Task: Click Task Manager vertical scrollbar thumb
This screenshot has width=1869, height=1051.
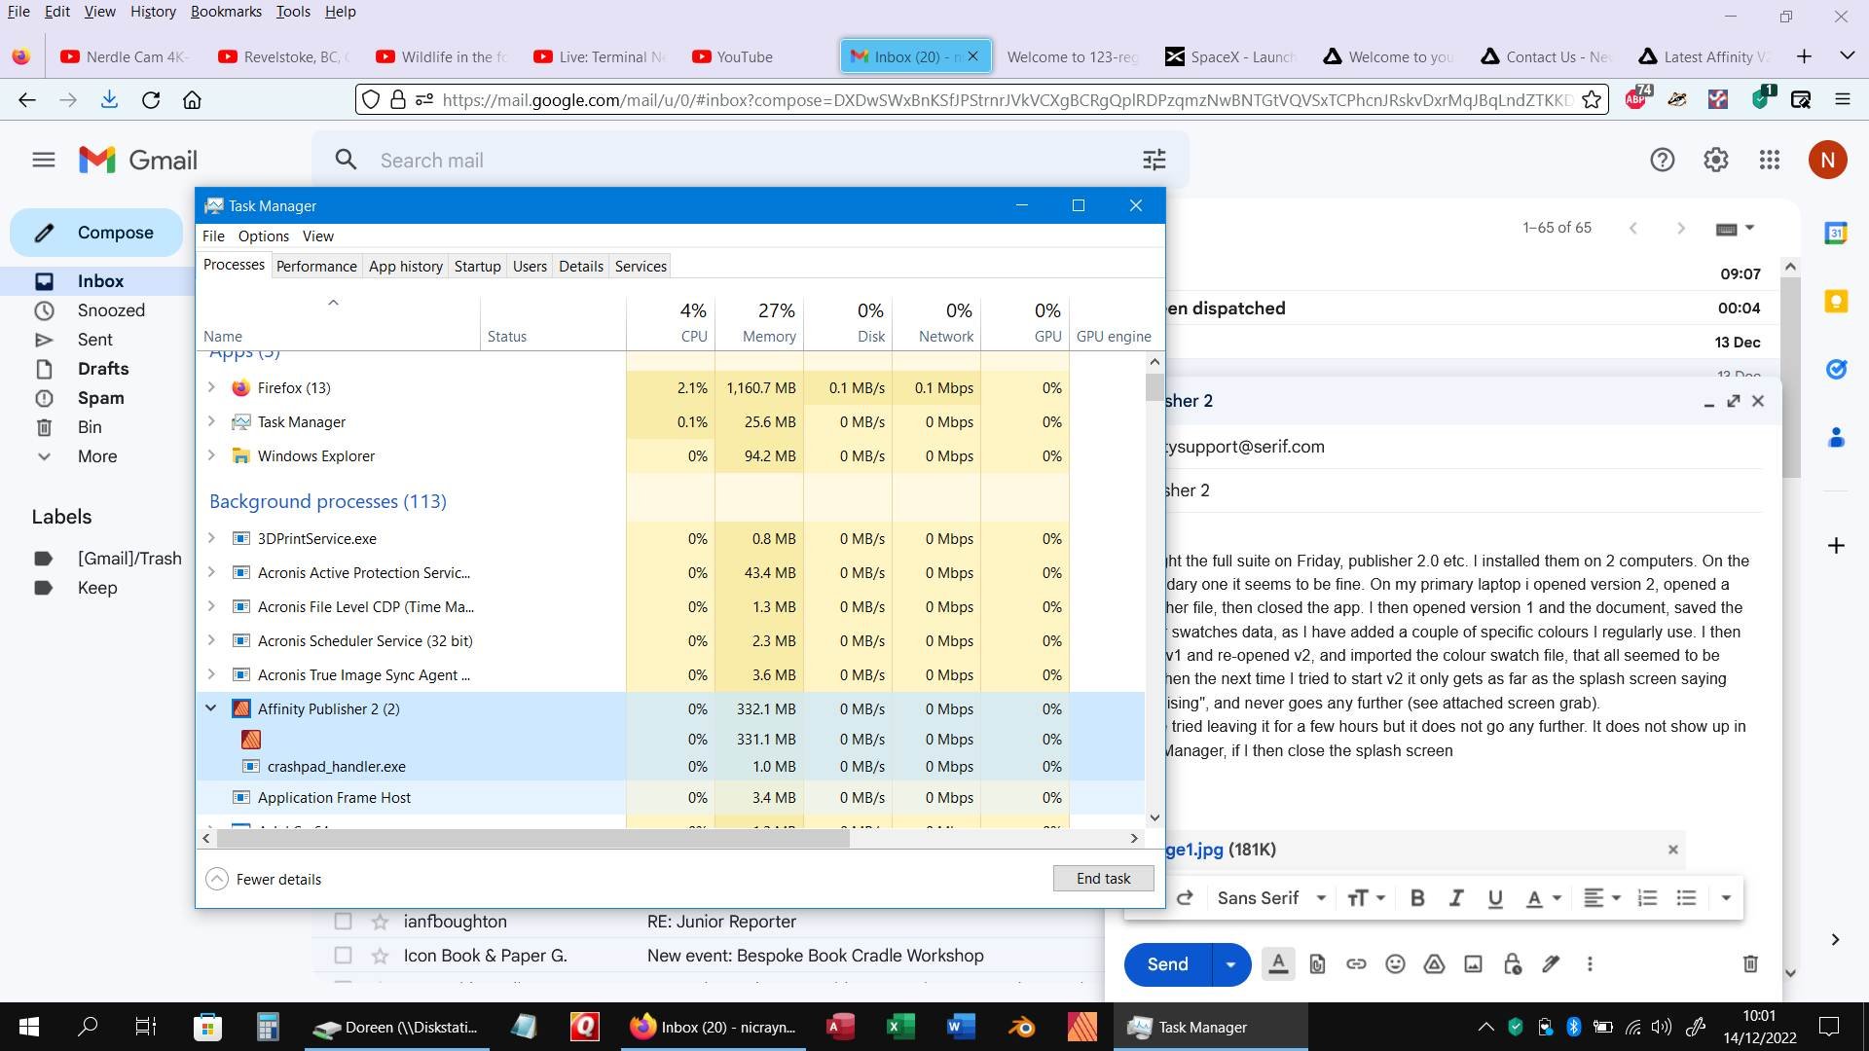Action: coord(1154,387)
